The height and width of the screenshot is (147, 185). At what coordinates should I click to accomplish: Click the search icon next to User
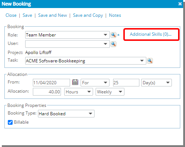(x=113, y=44)
